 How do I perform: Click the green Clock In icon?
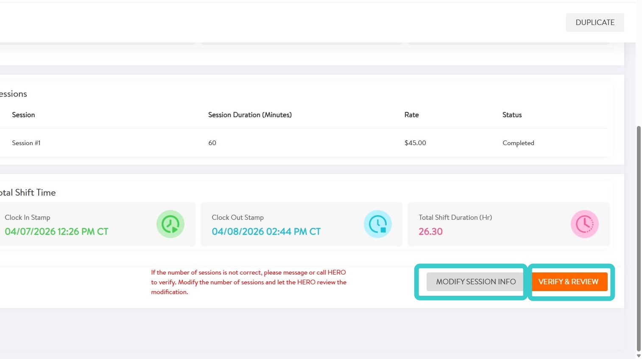tap(170, 224)
